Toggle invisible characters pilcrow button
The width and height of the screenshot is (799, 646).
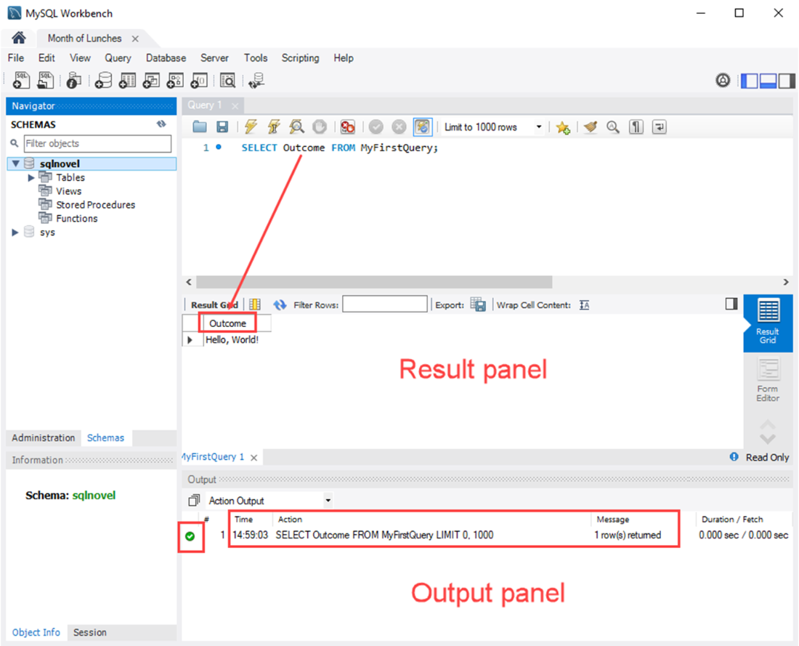(636, 126)
